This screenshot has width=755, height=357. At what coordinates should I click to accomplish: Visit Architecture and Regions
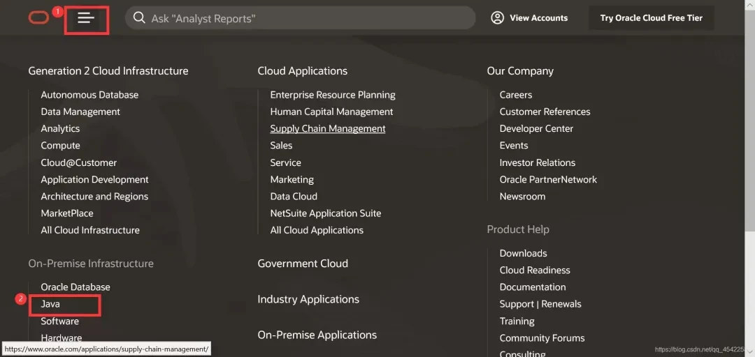[x=94, y=196]
